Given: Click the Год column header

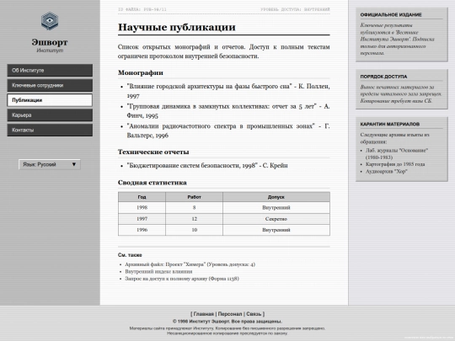Looking at the screenshot, I should [x=142, y=197].
